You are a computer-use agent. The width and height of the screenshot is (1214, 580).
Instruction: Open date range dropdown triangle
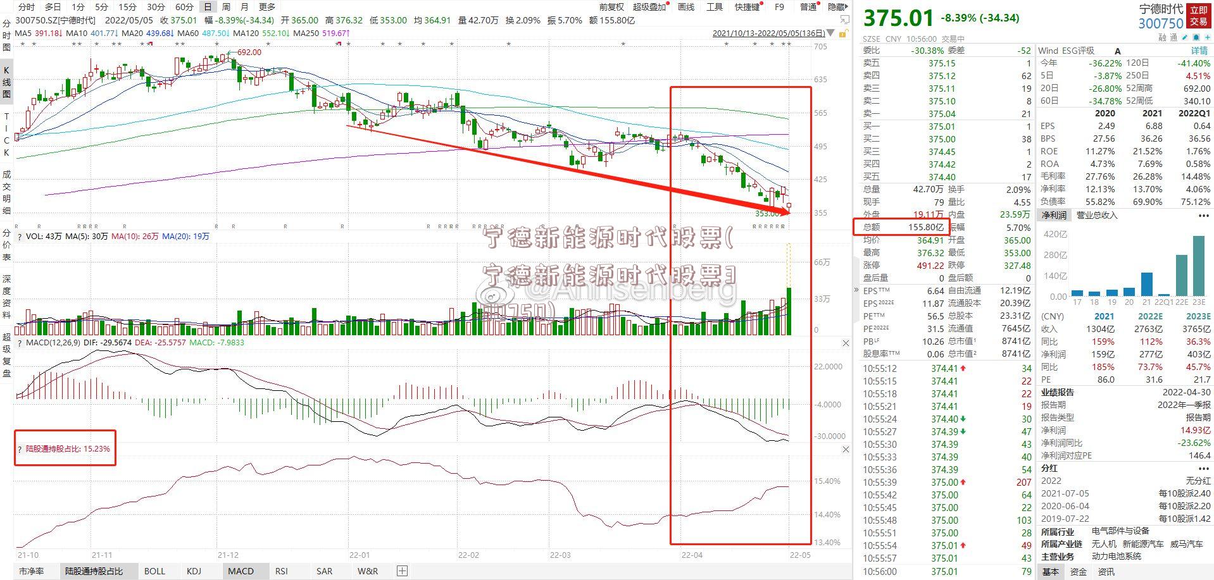[830, 33]
